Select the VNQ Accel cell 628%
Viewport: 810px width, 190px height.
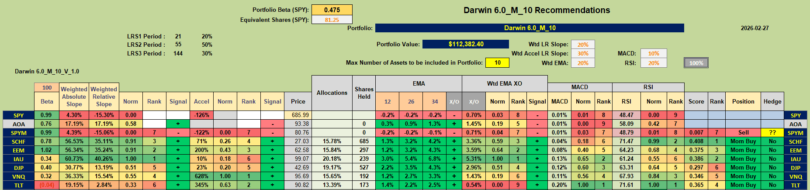coord(201,176)
